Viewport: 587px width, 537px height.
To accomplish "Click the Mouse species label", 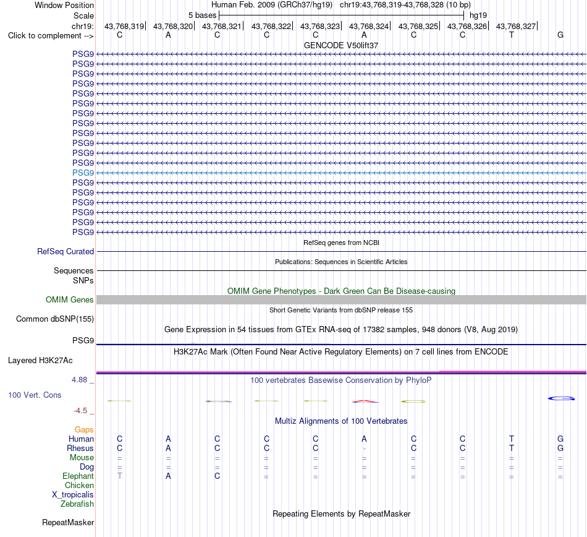I will (x=82, y=458).
